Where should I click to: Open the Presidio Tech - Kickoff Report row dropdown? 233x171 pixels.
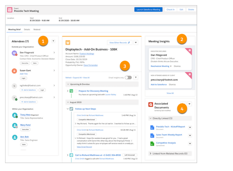tap(190, 128)
